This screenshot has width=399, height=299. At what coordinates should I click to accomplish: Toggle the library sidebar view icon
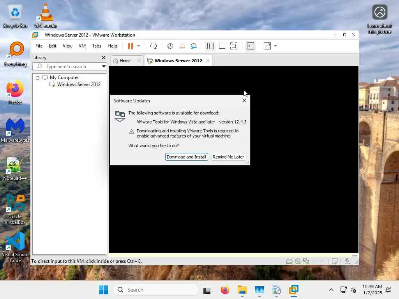click(210, 46)
